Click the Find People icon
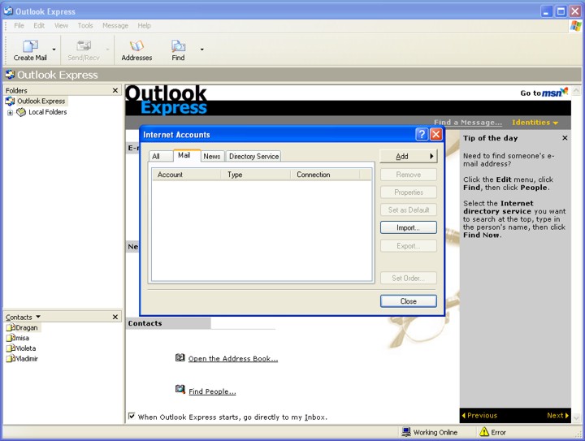The height and width of the screenshot is (441, 585). 180,389
